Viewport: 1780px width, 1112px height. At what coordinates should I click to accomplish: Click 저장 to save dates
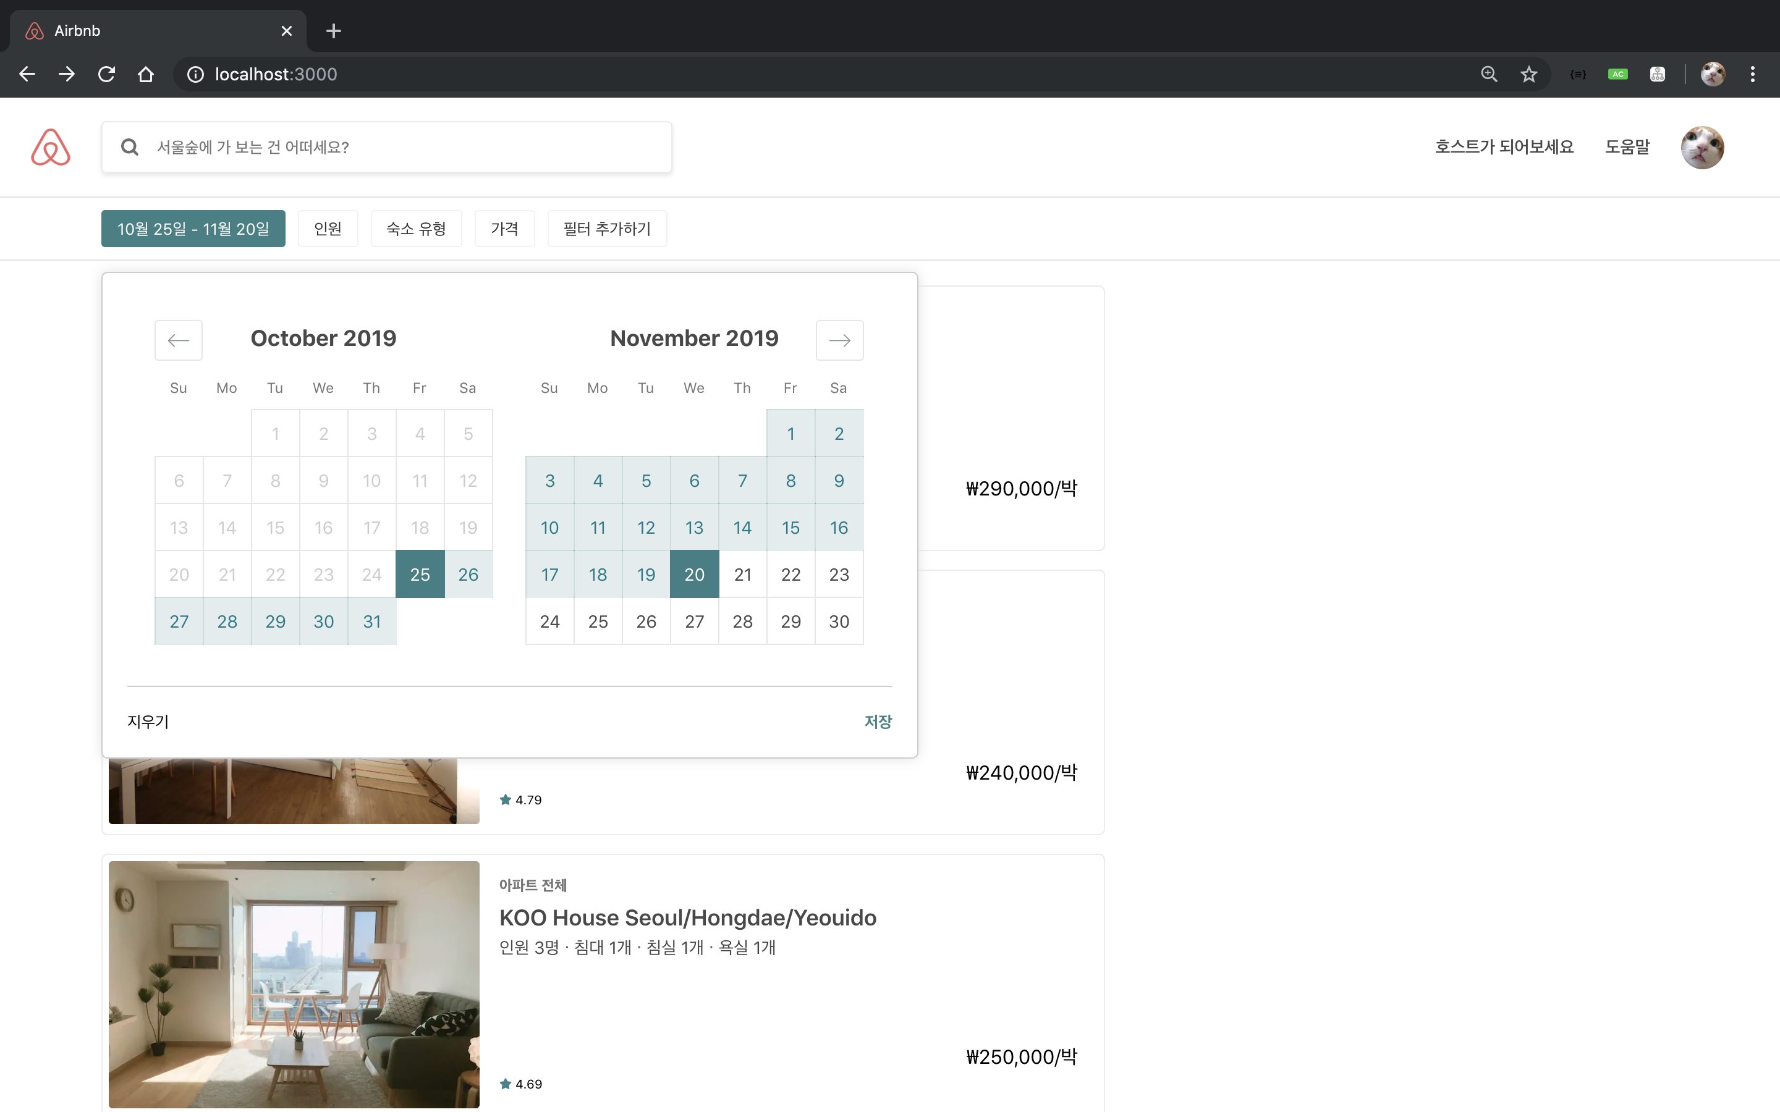[877, 722]
